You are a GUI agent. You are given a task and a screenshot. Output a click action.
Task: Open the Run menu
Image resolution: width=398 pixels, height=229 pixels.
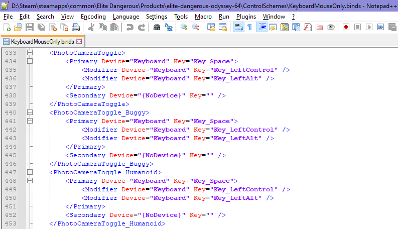tap(224, 17)
